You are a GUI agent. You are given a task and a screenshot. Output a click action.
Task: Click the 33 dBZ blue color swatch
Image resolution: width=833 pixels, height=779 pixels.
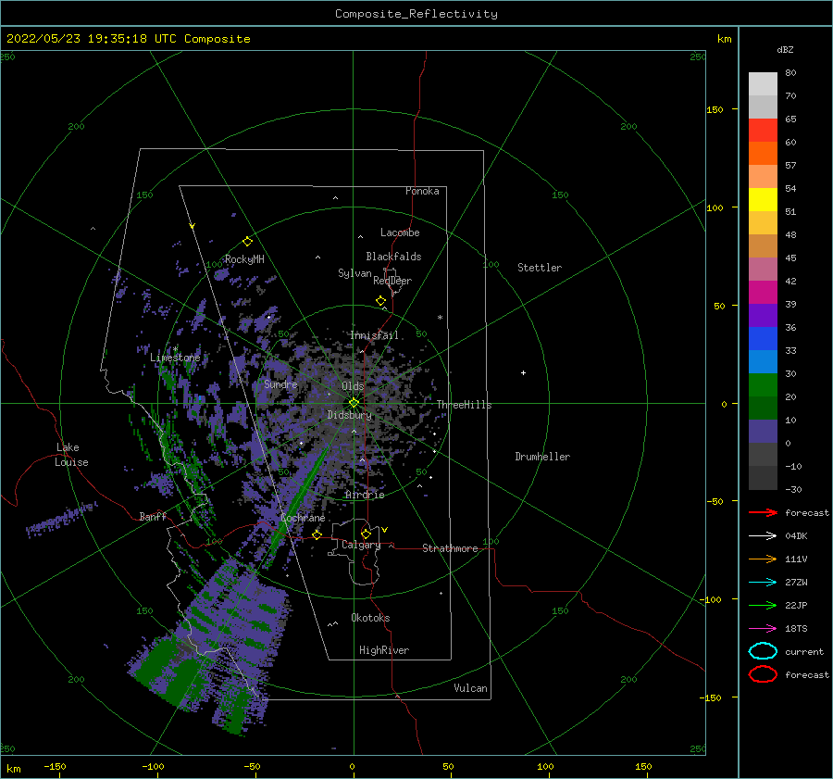coord(763,339)
